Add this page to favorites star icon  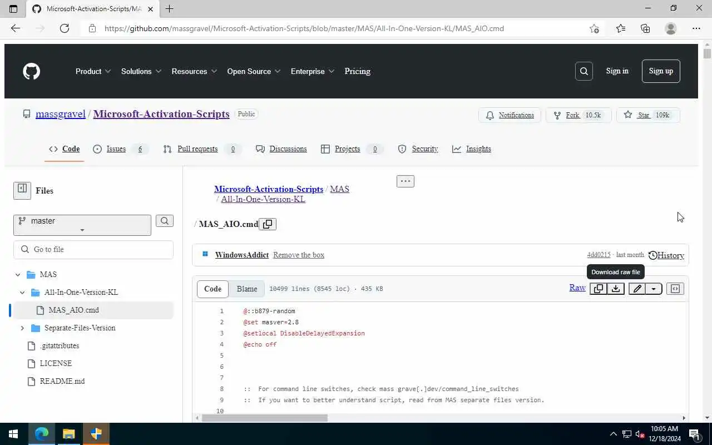pos(594,28)
